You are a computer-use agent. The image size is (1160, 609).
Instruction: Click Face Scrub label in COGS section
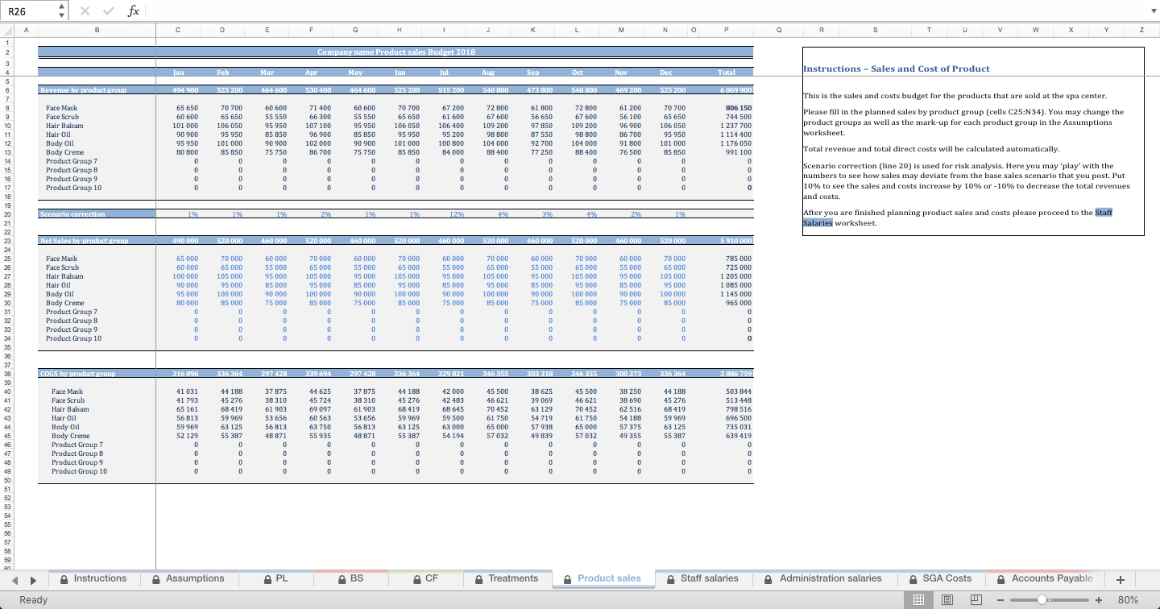(68, 400)
